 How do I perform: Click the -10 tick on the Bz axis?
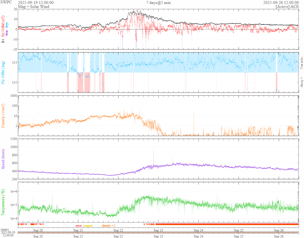coord(15,39)
